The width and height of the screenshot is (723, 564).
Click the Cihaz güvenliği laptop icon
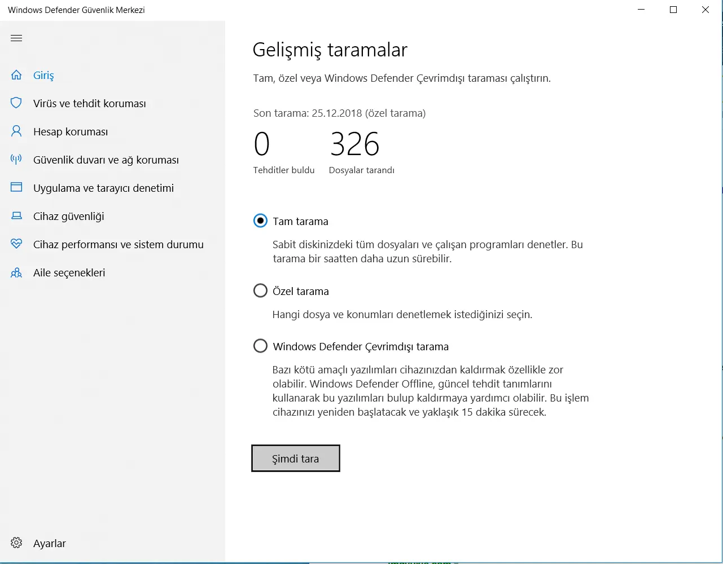pyautogui.click(x=16, y=216)
